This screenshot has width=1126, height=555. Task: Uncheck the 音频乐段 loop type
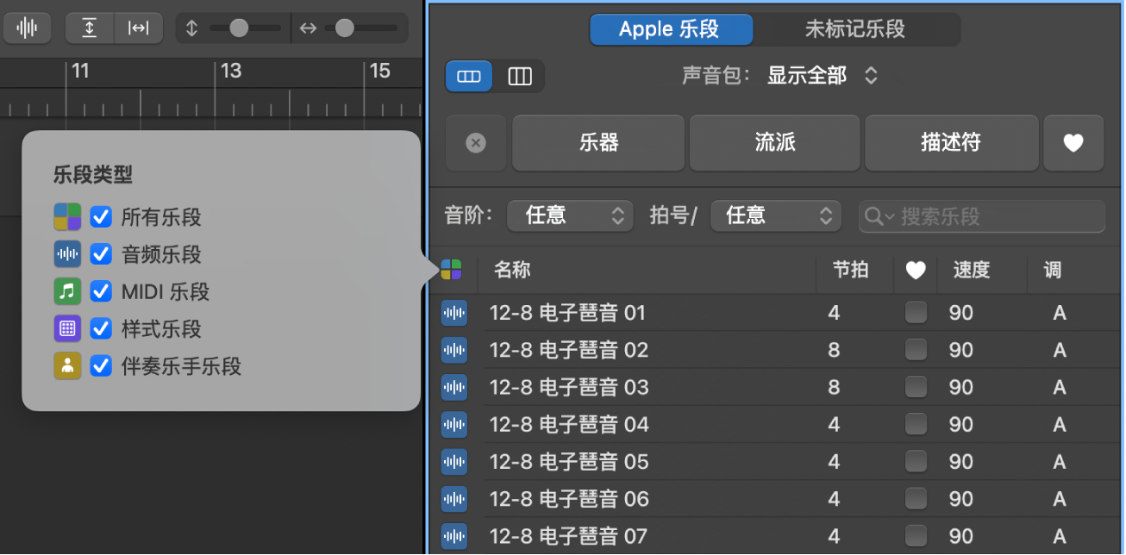click(101, 254)
